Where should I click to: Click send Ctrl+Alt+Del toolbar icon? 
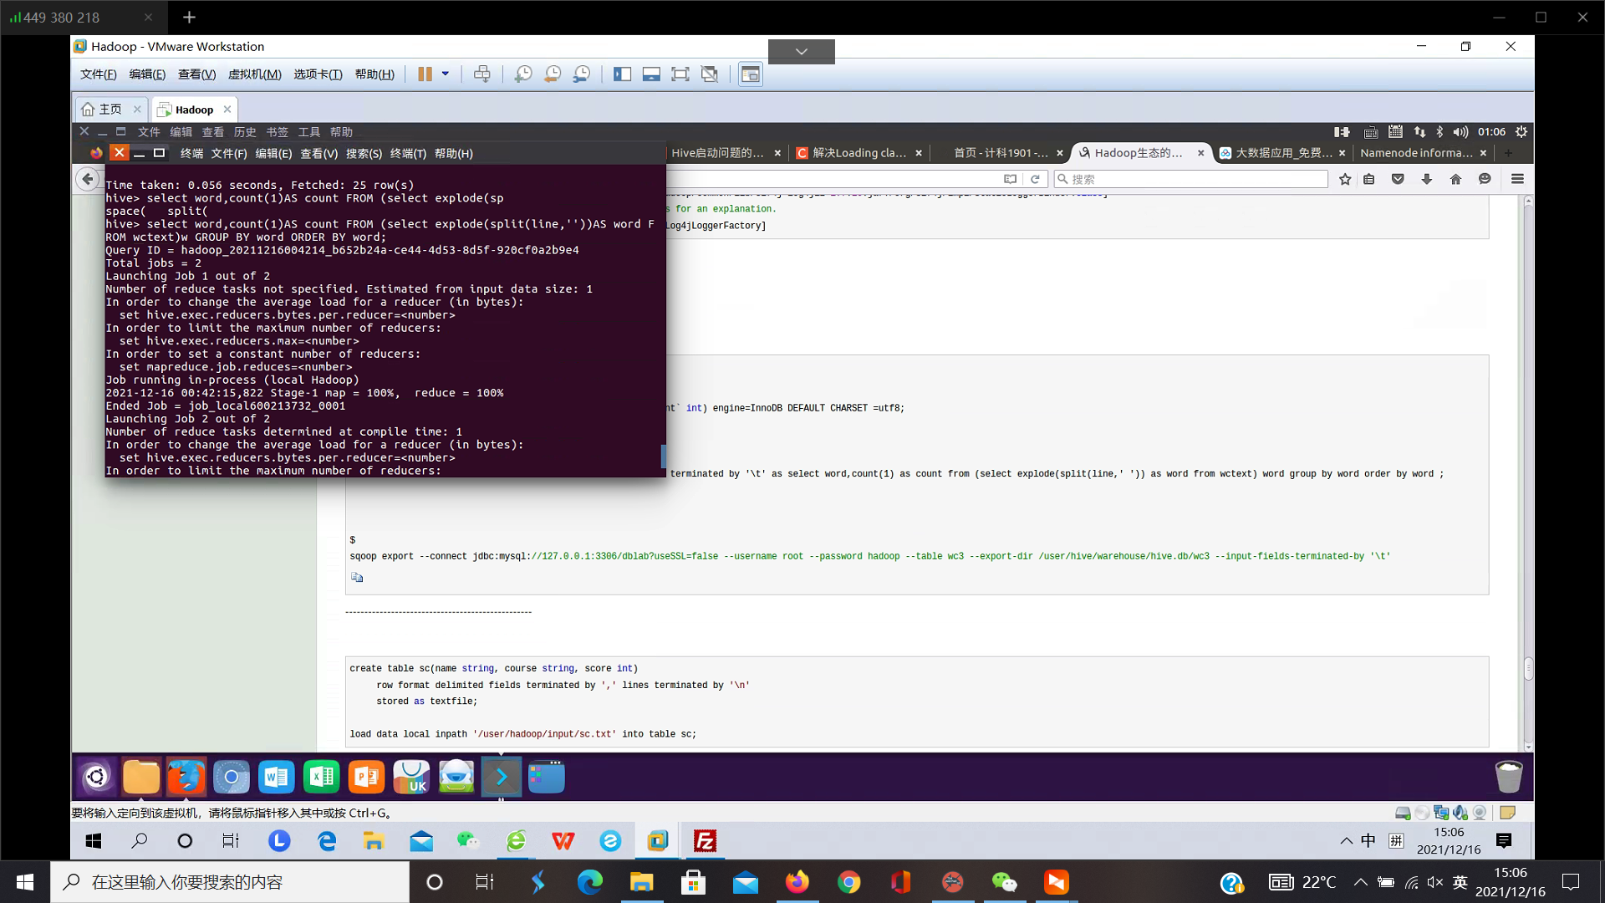tap(482, 74)
